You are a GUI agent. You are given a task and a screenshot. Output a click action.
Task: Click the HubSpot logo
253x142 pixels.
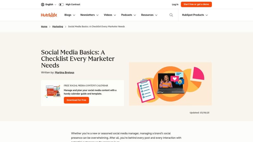point(49,15)
